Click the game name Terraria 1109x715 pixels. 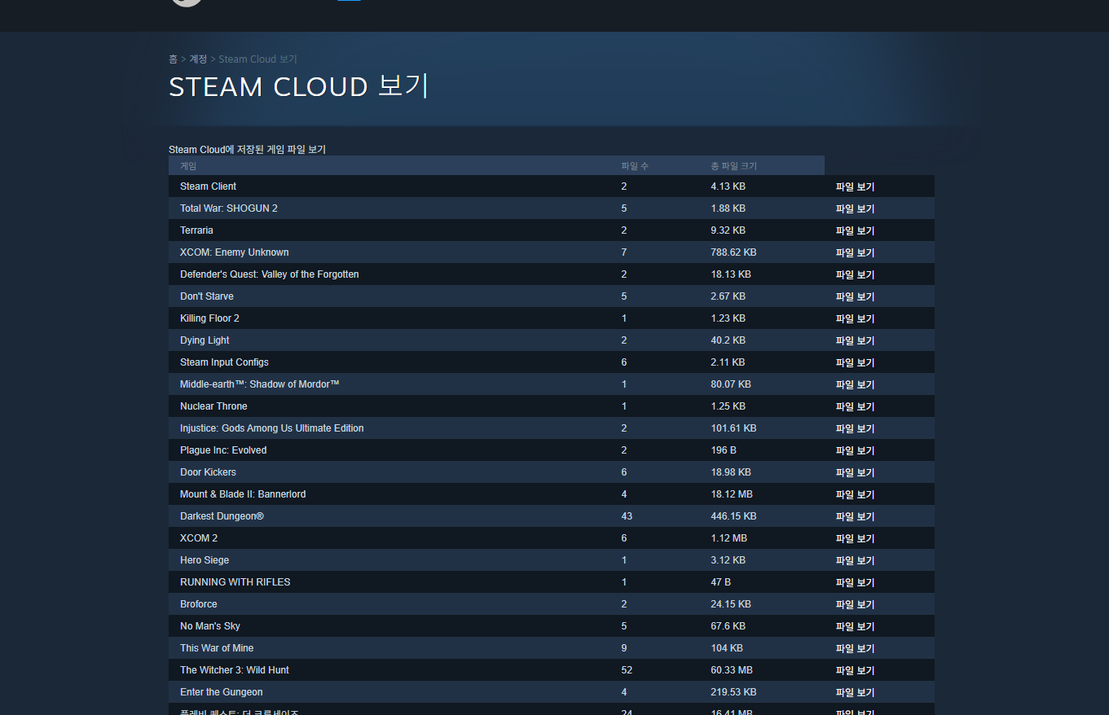196,230
